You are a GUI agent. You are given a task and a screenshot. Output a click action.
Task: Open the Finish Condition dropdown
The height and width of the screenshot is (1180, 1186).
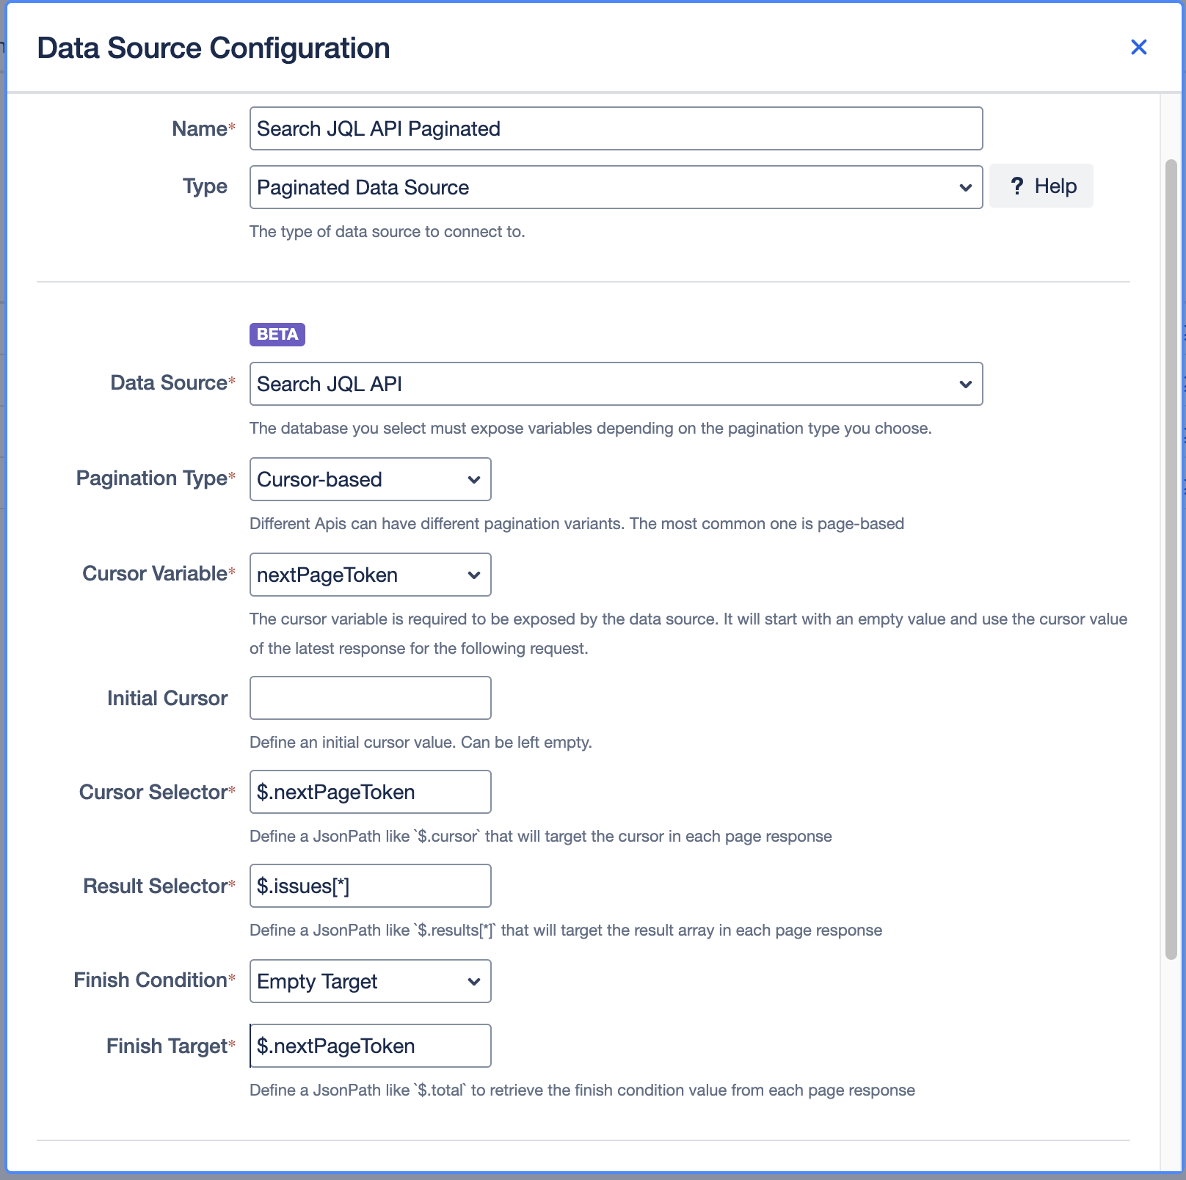370,981
